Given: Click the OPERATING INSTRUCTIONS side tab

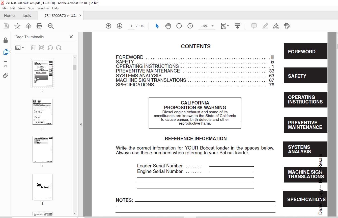Looking at the screenshot, I should [x=305, y=100].
